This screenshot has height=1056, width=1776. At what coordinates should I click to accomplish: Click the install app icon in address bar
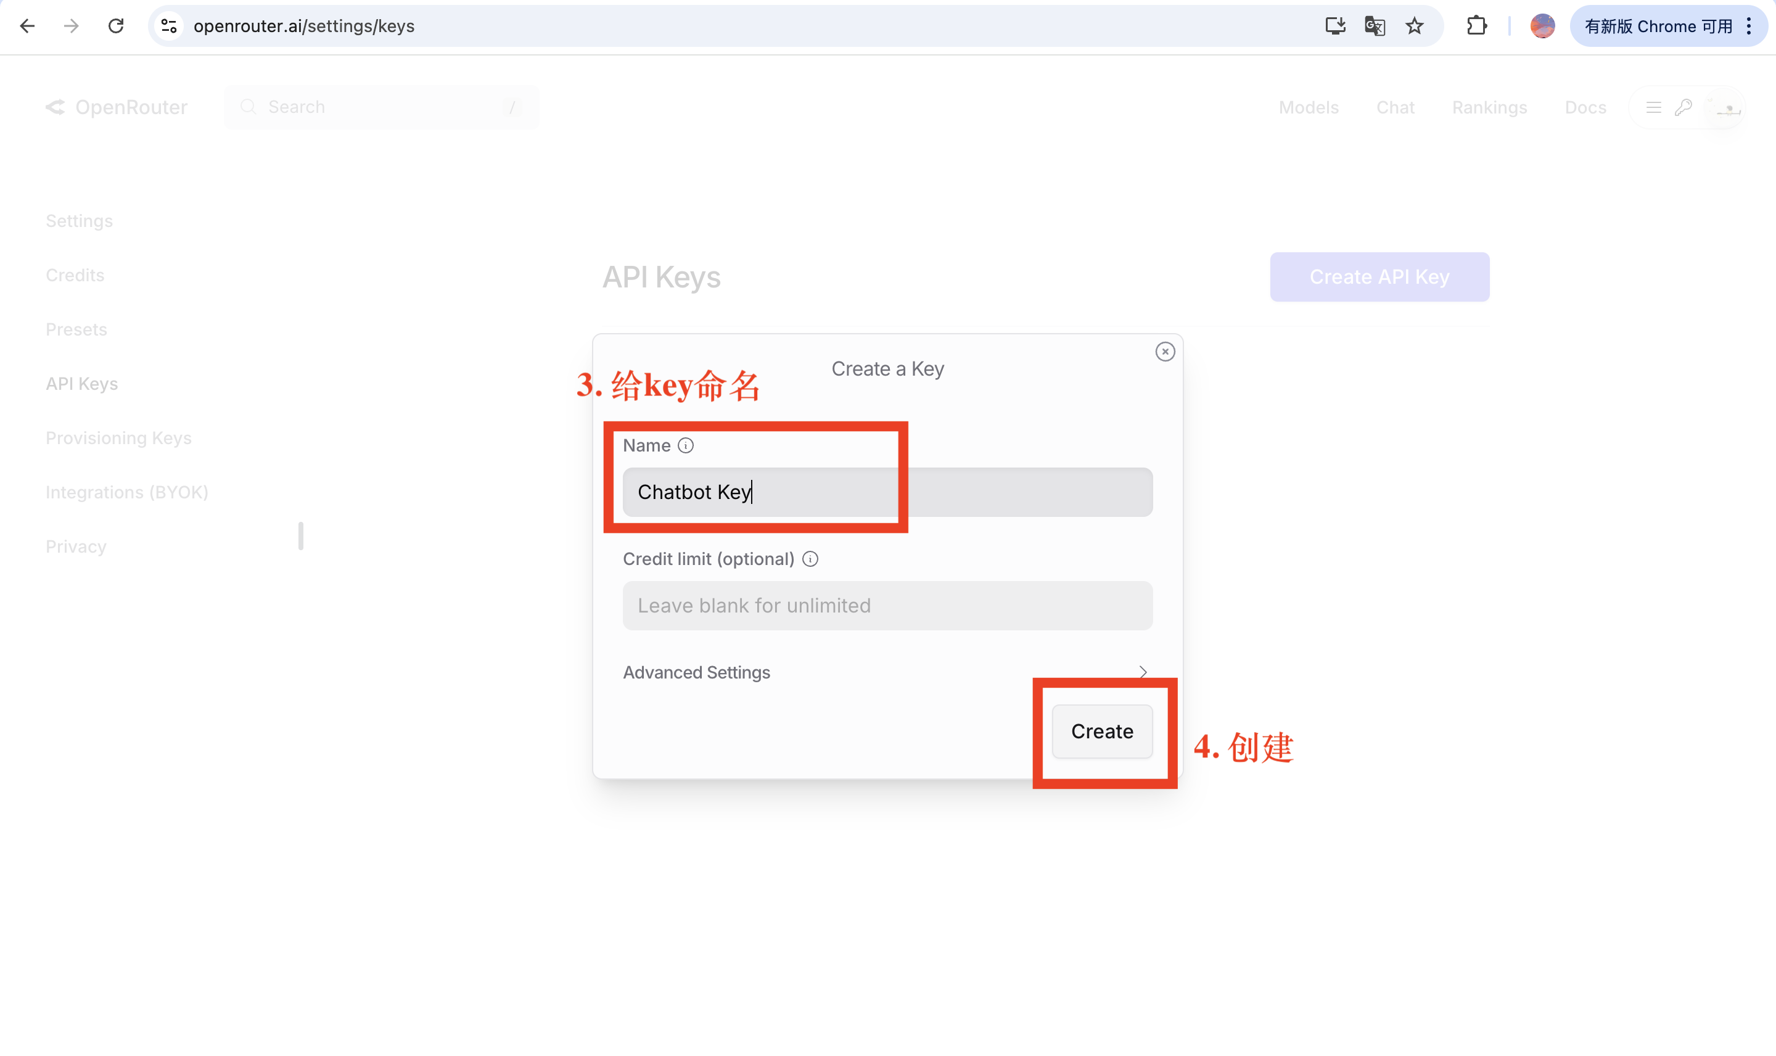[x=1334, y=27]
